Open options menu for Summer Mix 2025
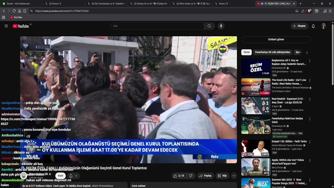The image size is (334, 188). (x=310, y=180)
